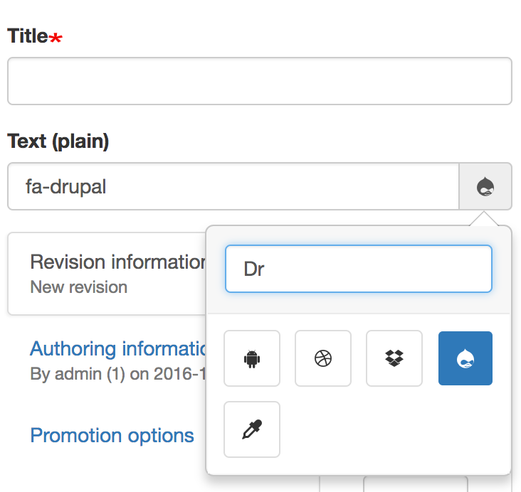This screenshot has height=492, width=521.
Task: Select the Android robot icon
Action: pyautogui.click(x=252, y=358)
